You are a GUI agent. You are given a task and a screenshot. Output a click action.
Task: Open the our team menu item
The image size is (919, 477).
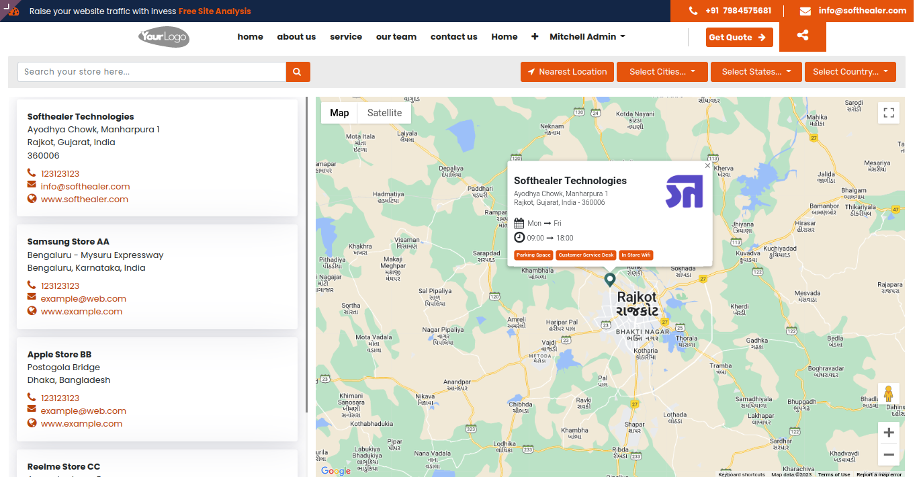(396, 37)
